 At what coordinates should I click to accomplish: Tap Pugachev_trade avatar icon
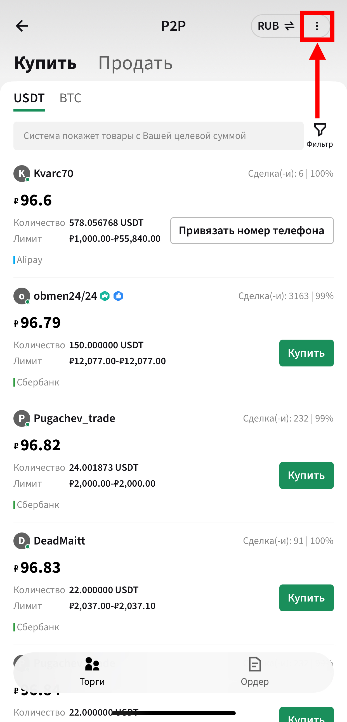tap(22, 418)
